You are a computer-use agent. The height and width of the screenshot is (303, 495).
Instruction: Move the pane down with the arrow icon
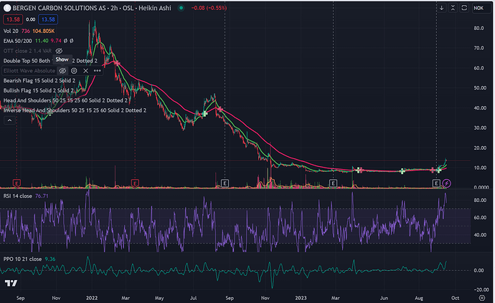tap(442, 8)
